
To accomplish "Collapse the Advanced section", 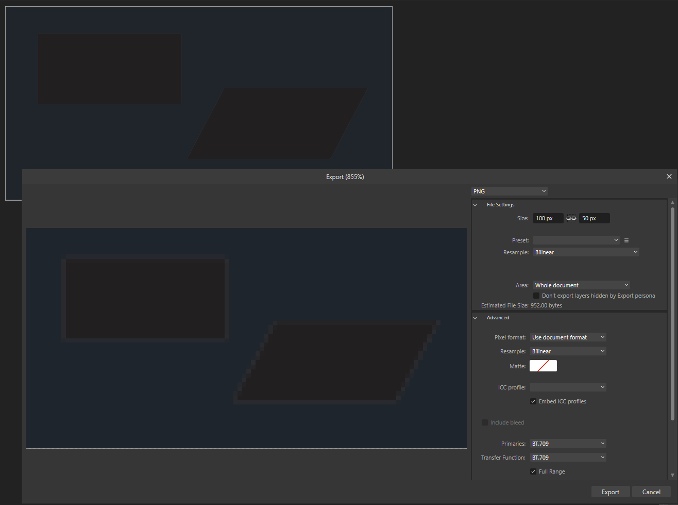I will [474, 317].
